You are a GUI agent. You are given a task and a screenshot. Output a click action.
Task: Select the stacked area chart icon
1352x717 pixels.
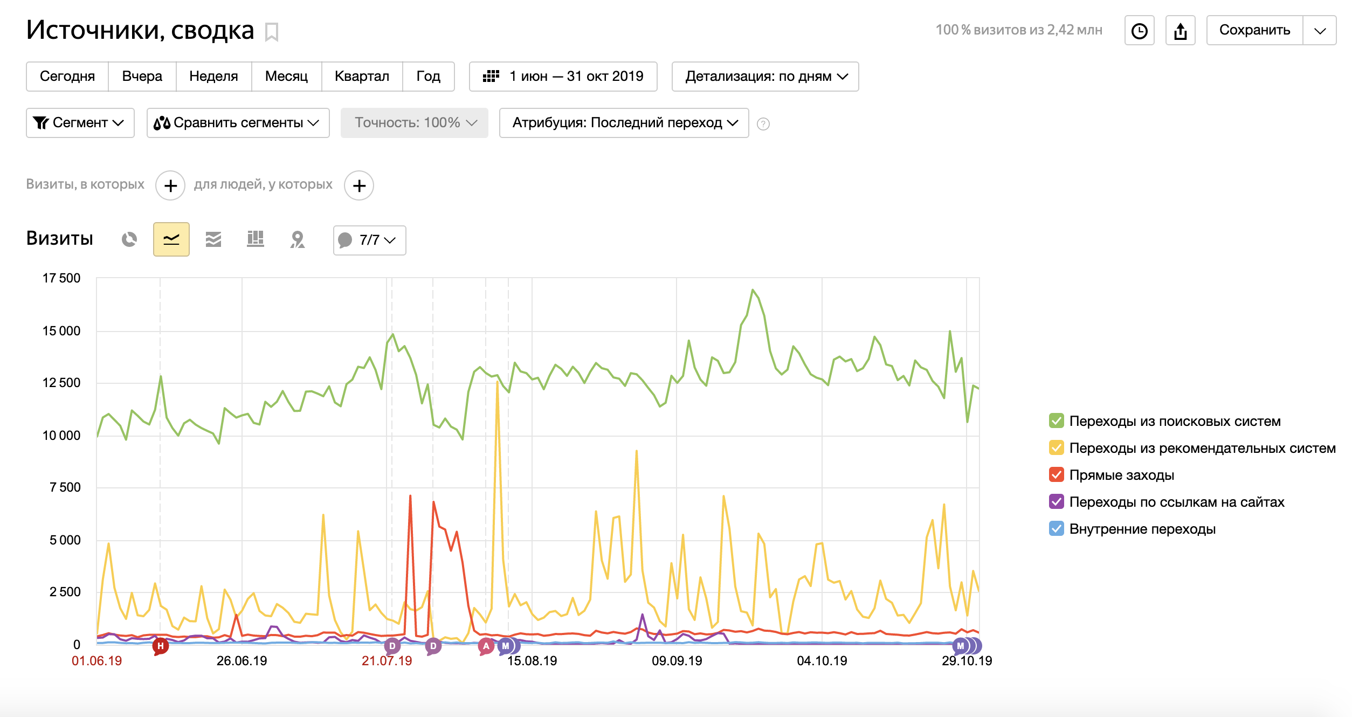click(x=213, y=239)
